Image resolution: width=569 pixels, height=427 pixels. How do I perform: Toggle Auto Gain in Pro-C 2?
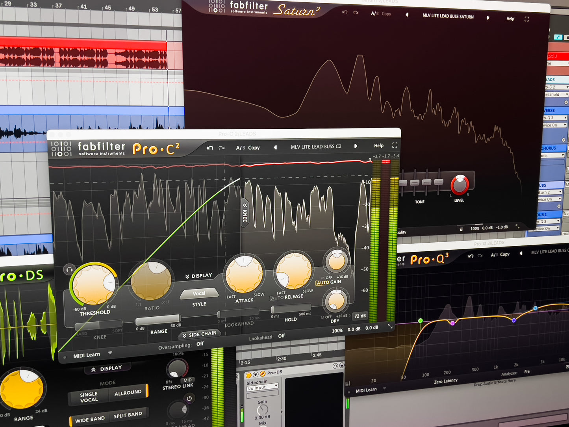coord(328,282)
